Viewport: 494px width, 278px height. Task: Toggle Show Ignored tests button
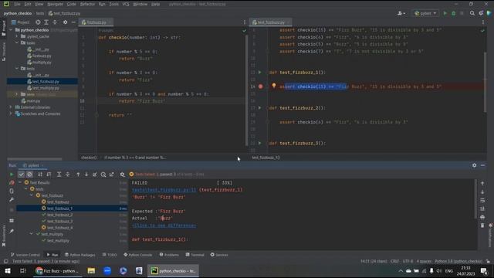[29, 175]
